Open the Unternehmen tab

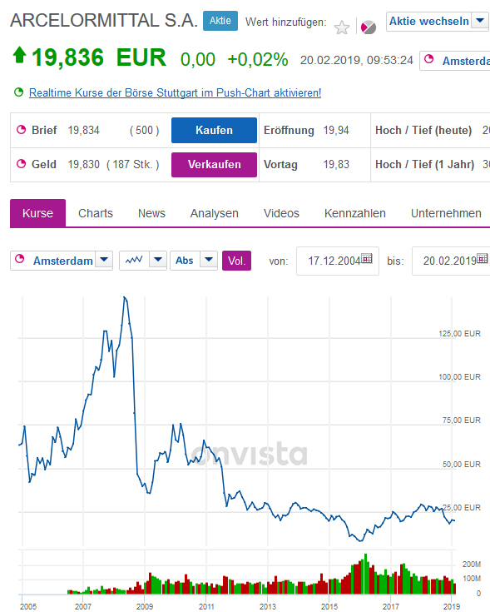(x=446, y=213)
